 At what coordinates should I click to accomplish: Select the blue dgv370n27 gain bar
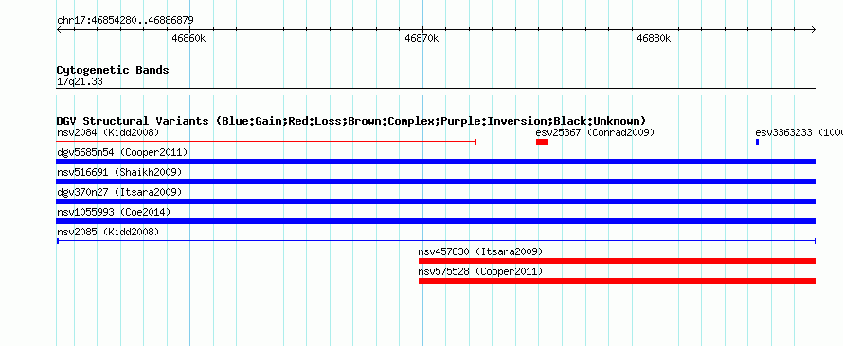pos(436,201)
